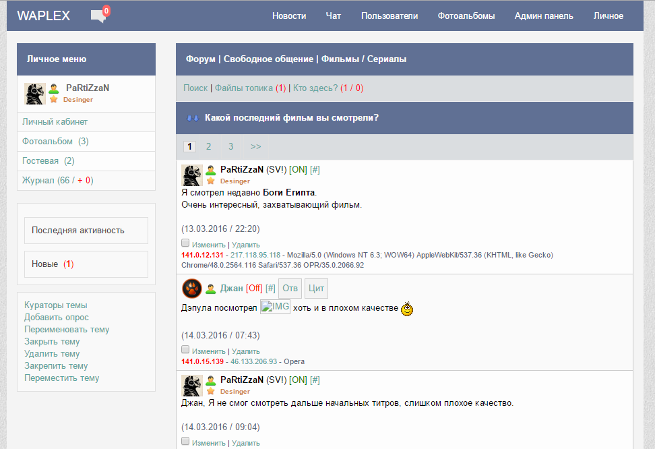Screen dimensions: 655x449
Task: Go to the next pages with >> button
Action: point(256,146)
